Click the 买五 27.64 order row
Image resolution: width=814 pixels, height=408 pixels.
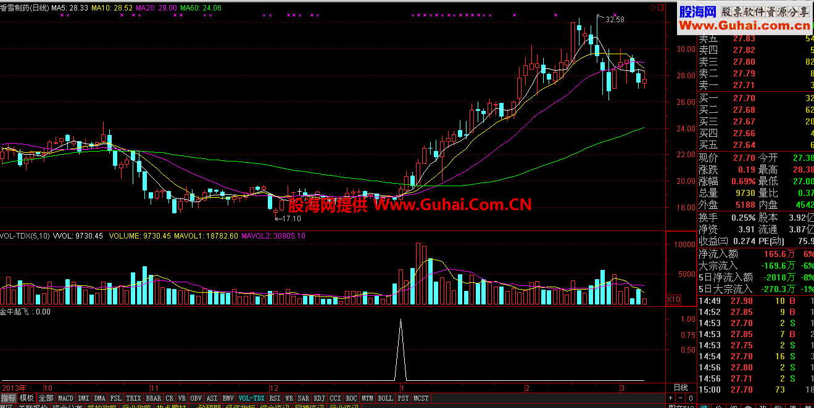(755, 145)
